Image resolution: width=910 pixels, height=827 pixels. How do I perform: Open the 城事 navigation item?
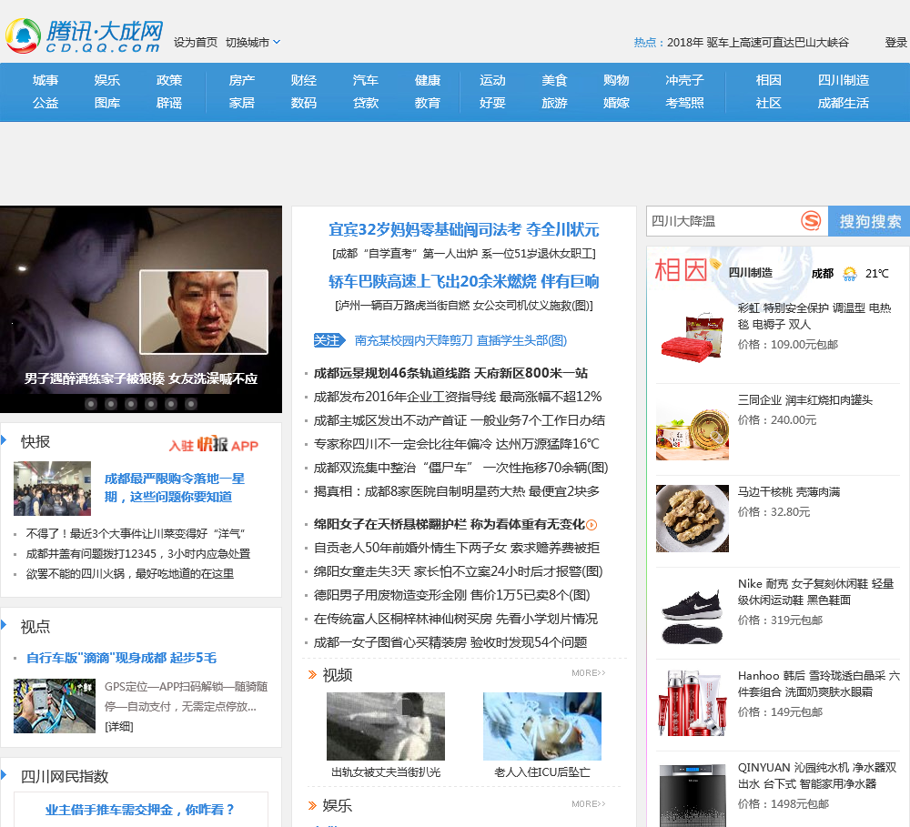45,80
